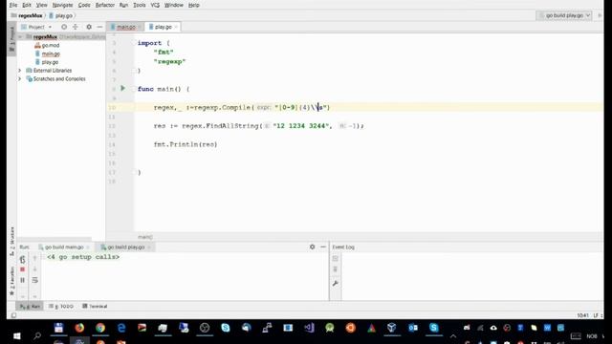The height and width of the screenshot is (344, 612).
Task: Open Event Log wrench settings icon
Action: coord(336,284)
